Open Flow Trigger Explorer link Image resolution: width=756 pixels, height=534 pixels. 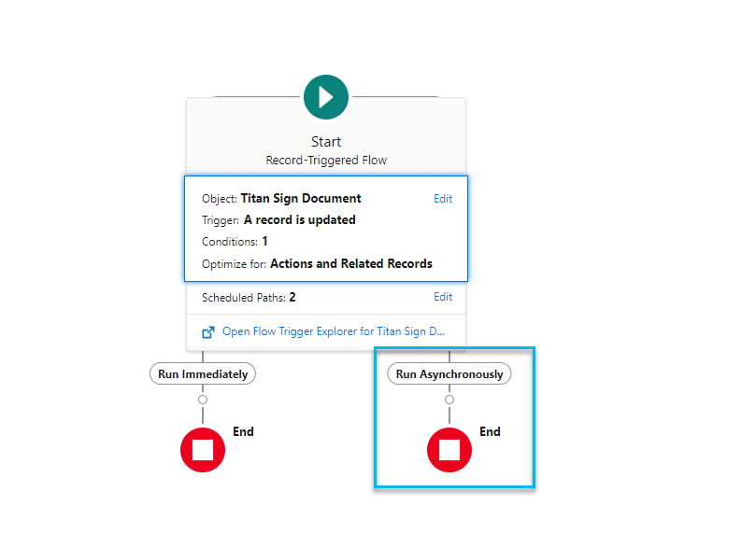334,331
